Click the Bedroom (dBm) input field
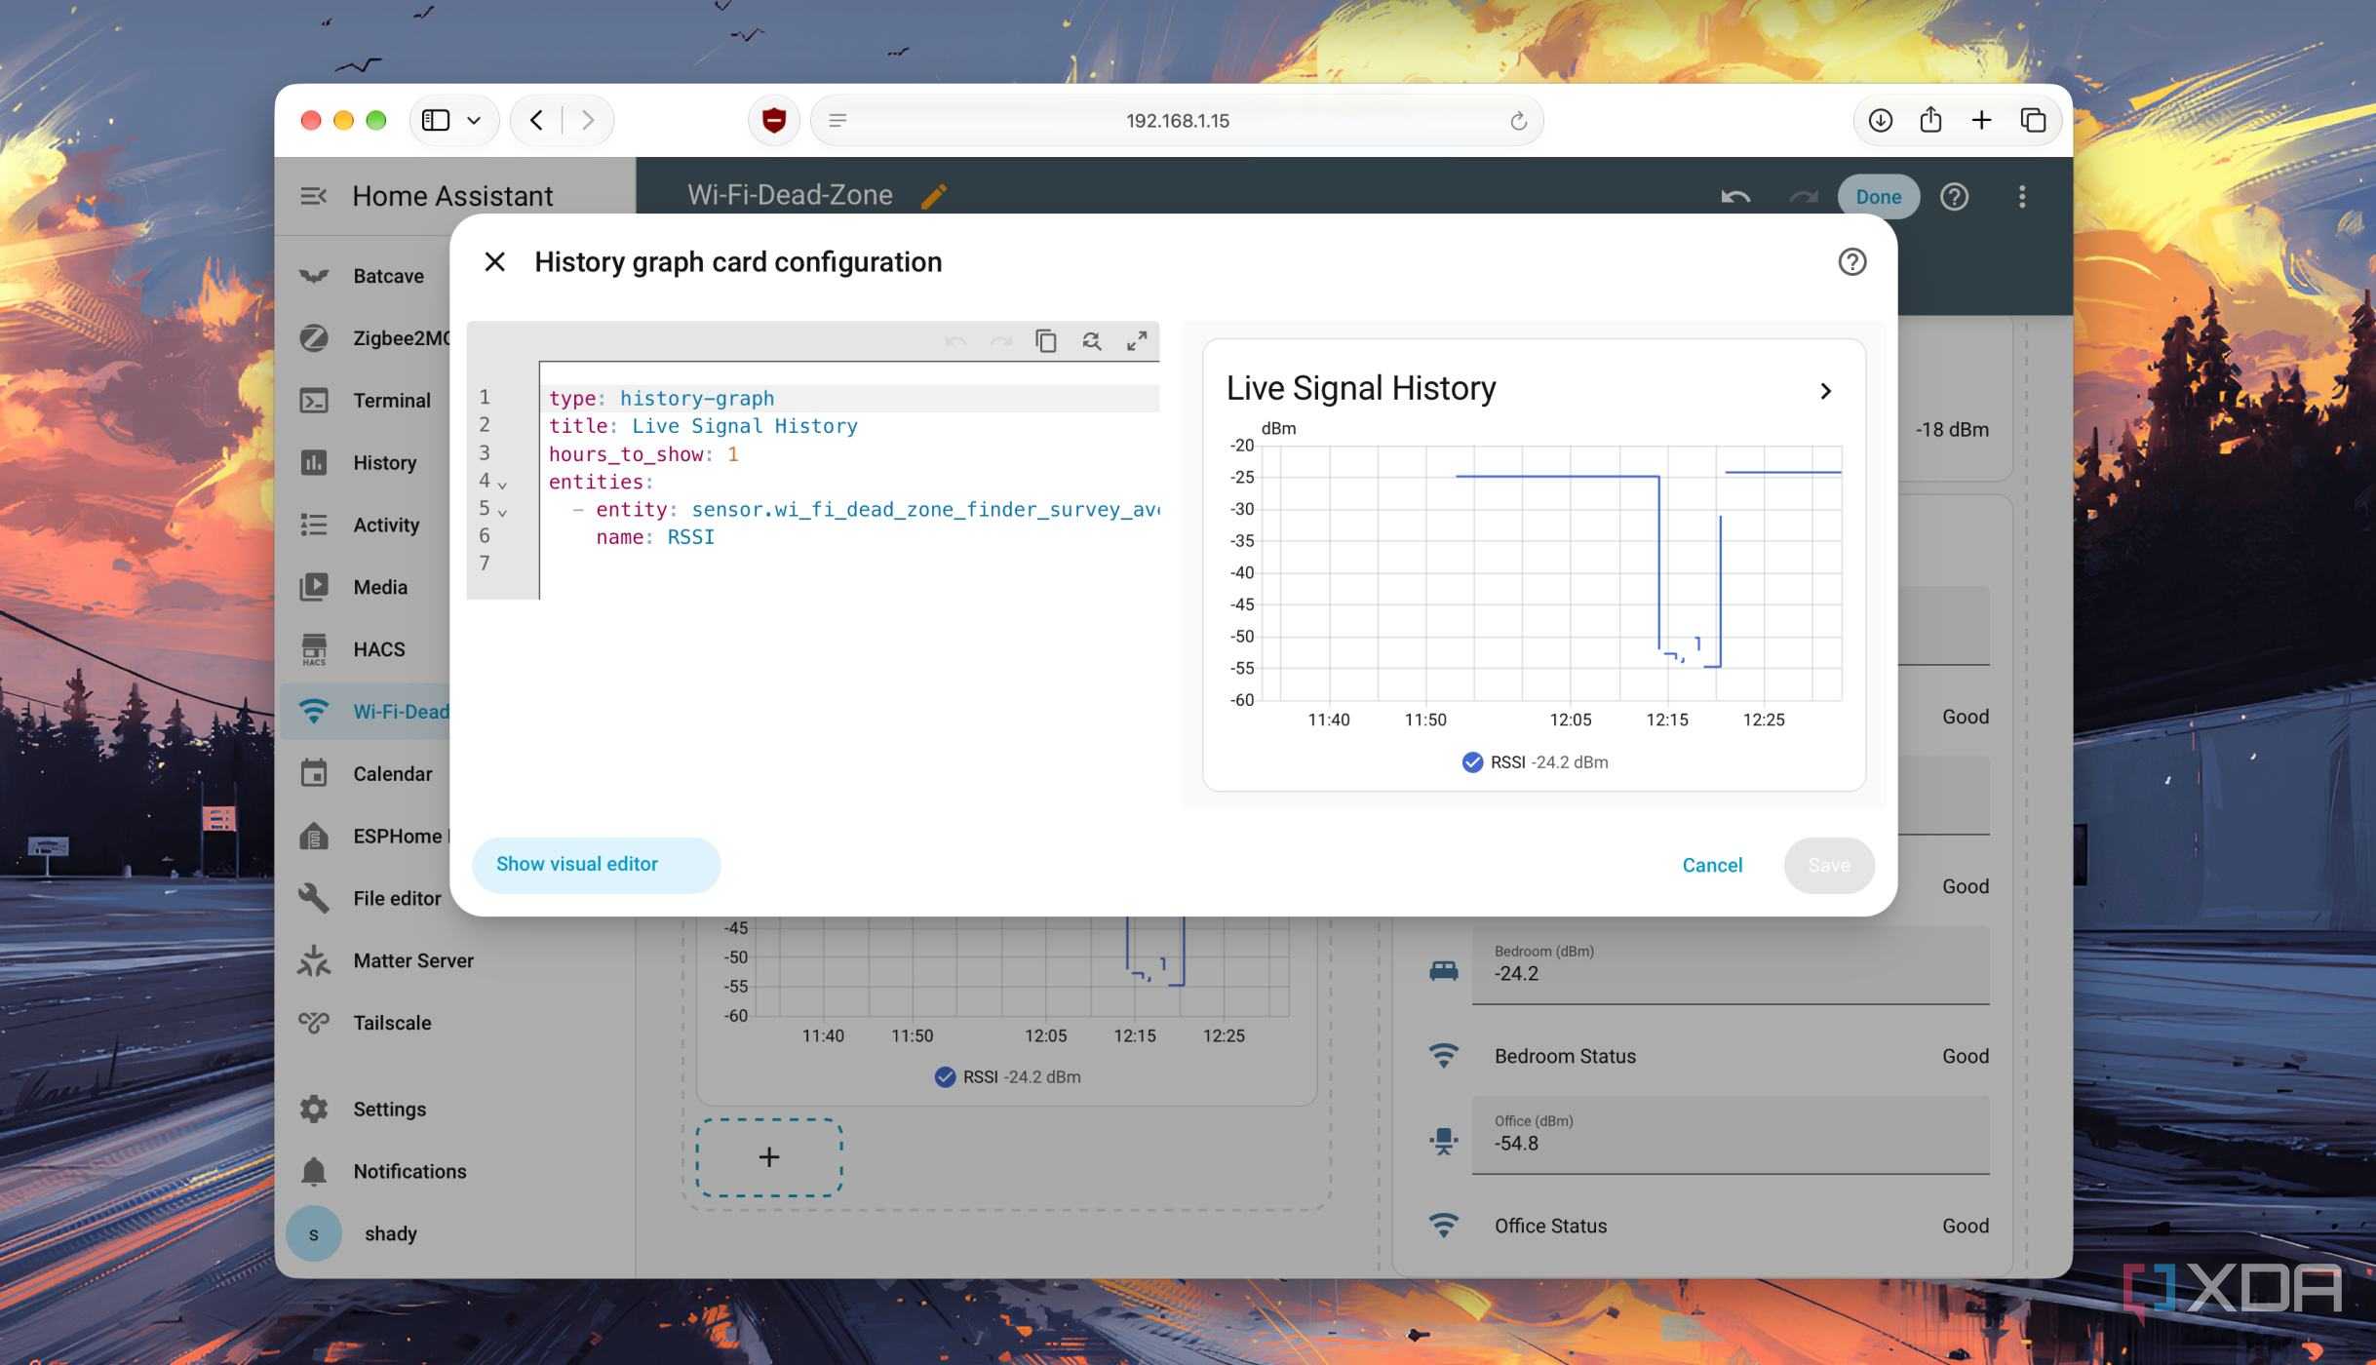The width and height of the screenshot is (2376, 1365). click(x=1731, y=964)
